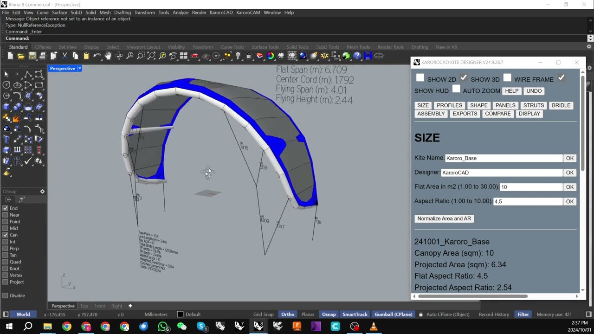Screen dimensions: 594x334
Task: Click the EXPORTS button
Action: [x=465, y=114]
